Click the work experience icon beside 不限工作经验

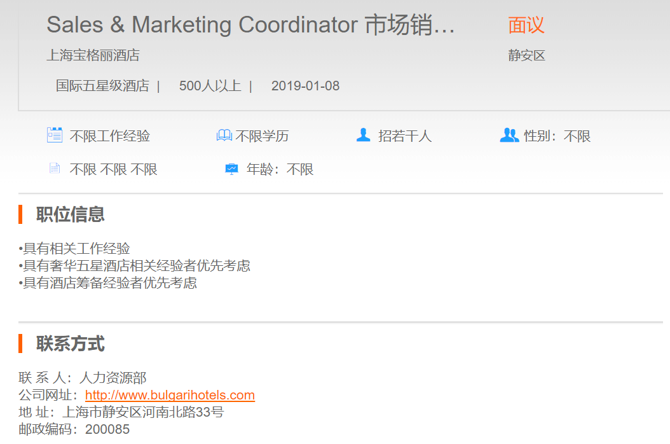(55, 135)
